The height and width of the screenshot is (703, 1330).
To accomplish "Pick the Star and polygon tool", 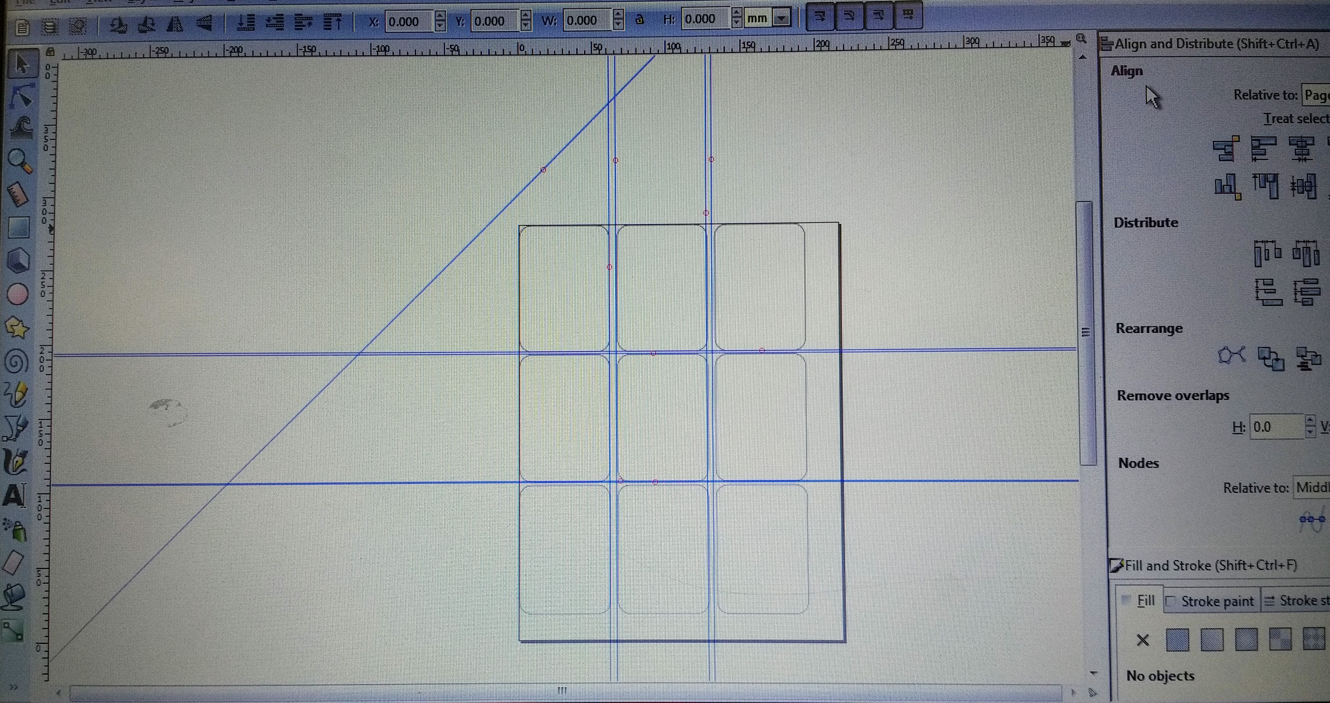I will 17,327.
